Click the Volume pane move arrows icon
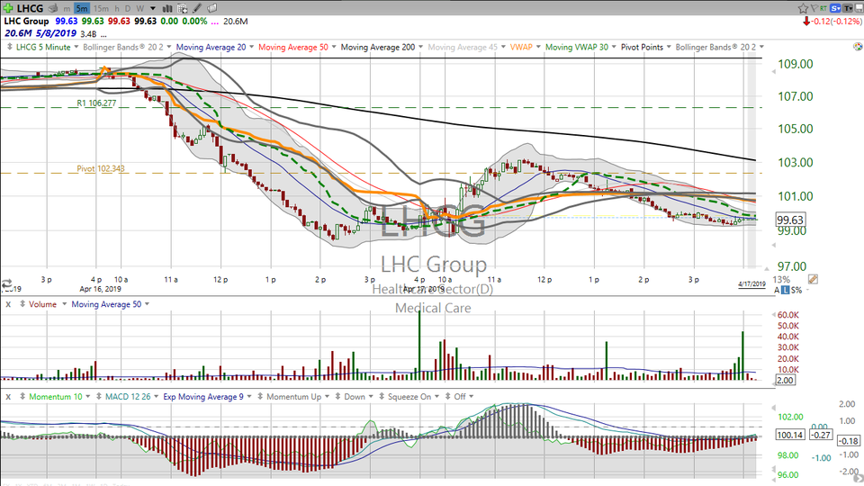The width and height of the screenshot is (864, 486). (x=22, y=304)
